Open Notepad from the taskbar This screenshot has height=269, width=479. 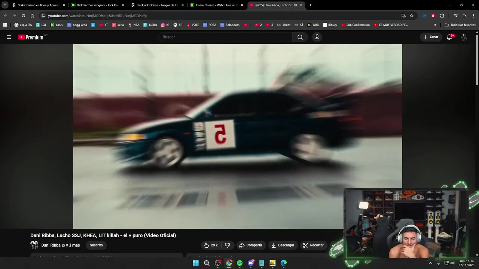click(262, 263)
